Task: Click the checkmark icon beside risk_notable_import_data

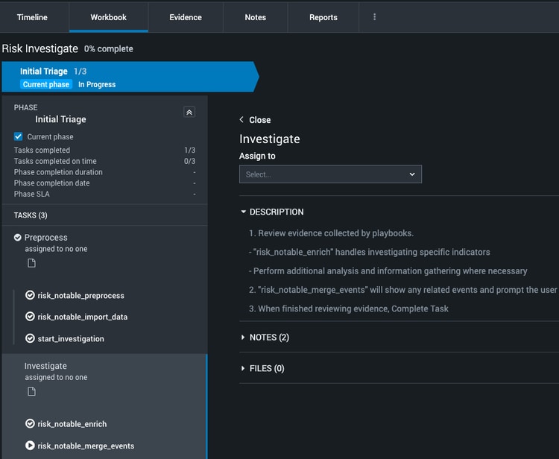Action: [30, 317]
